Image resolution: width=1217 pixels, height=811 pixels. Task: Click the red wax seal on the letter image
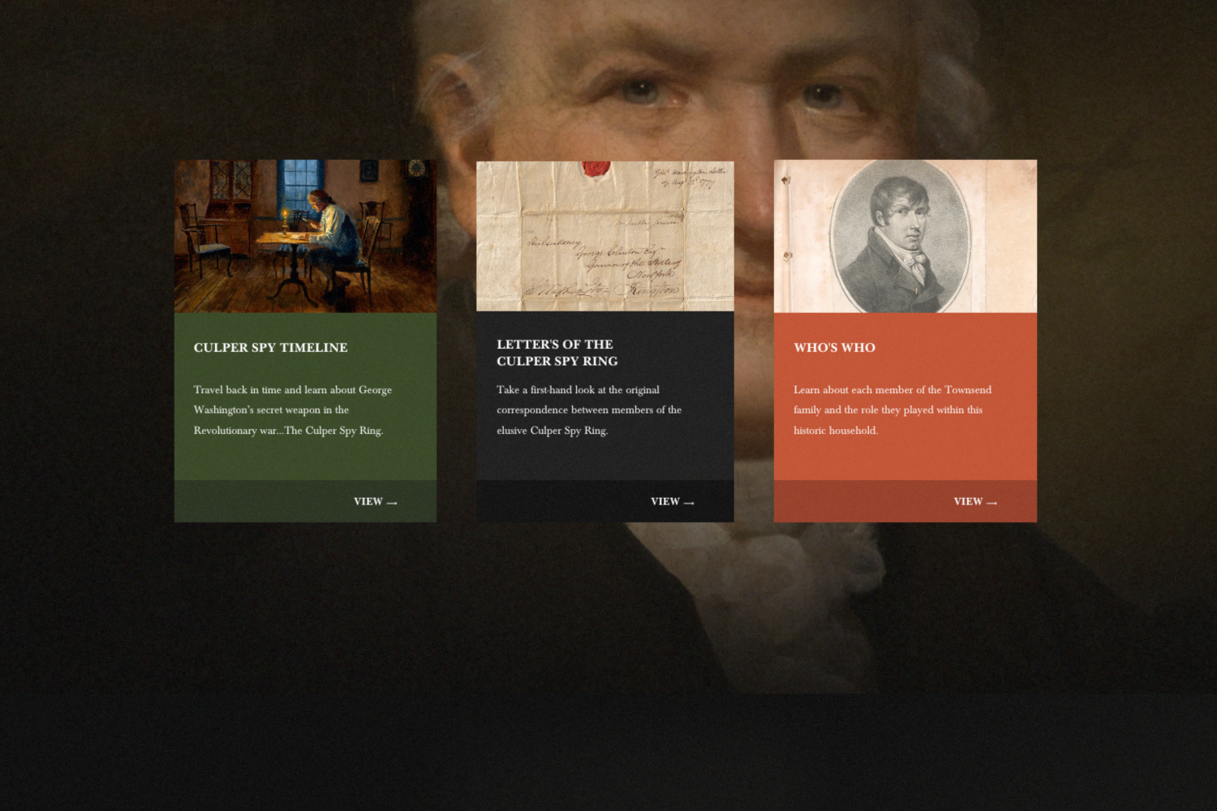point(596,169)
